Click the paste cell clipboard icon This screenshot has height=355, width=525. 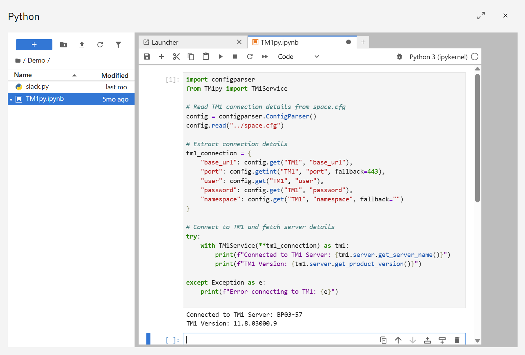[x=206, y=57]
